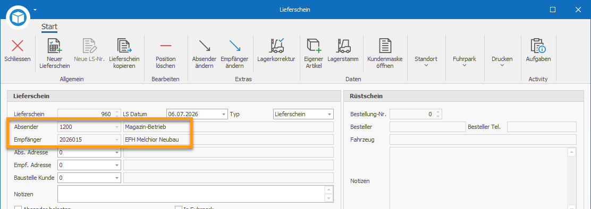Toggle the Absender behalten checkbox
The height and width of the screenshot is (209, 591).
18,208
